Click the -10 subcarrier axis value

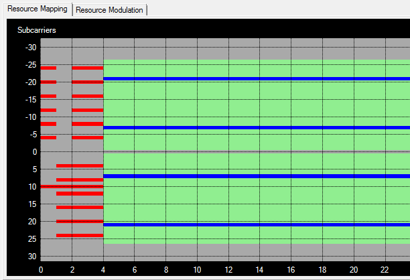coord(31,117)
